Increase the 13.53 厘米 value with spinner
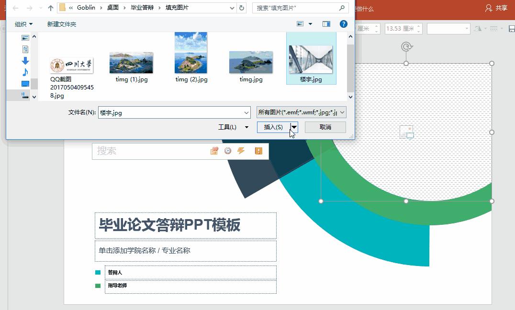 tap(419, 26)
